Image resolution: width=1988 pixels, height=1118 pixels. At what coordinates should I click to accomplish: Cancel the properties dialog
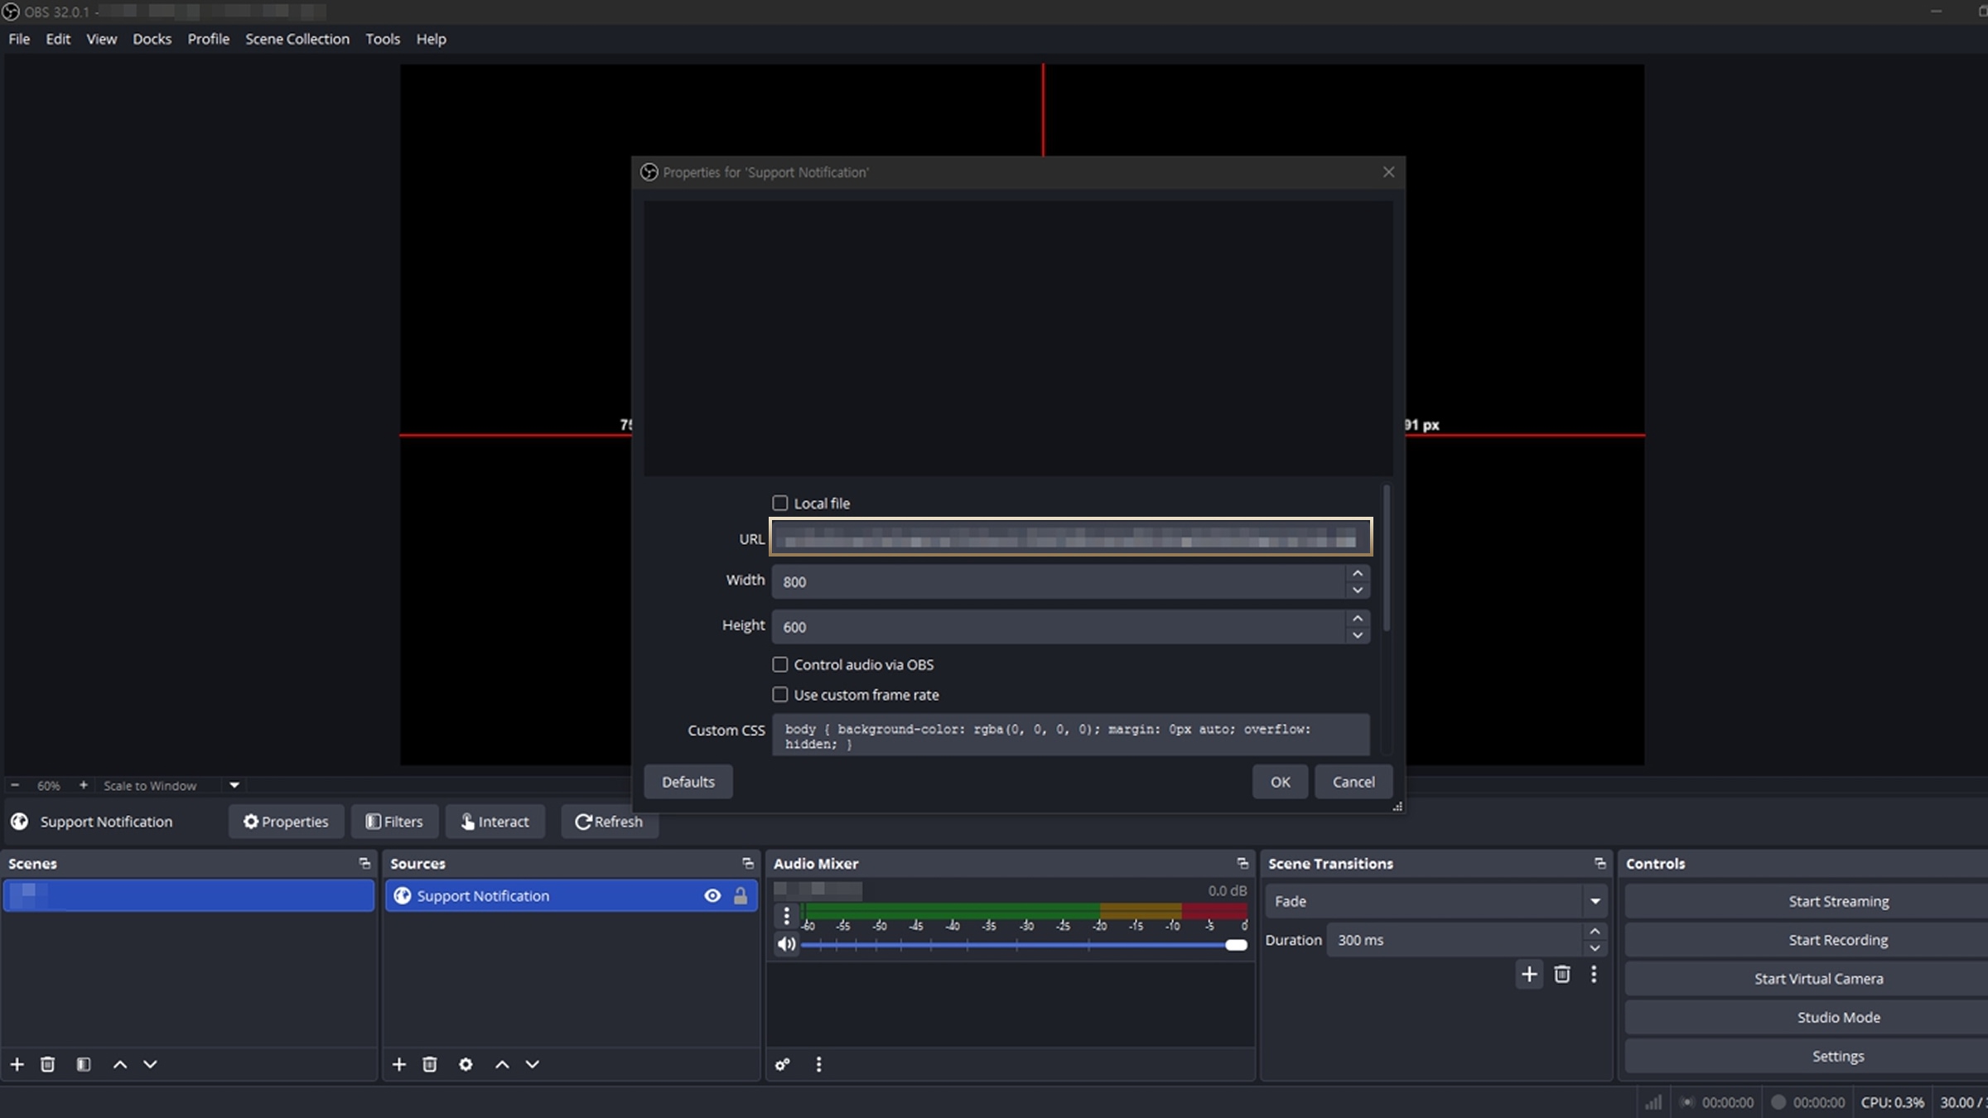tap(1353, 782)
